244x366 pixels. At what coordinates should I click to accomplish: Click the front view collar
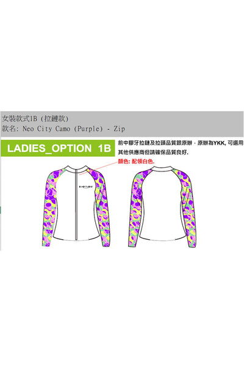click(77, 168)
